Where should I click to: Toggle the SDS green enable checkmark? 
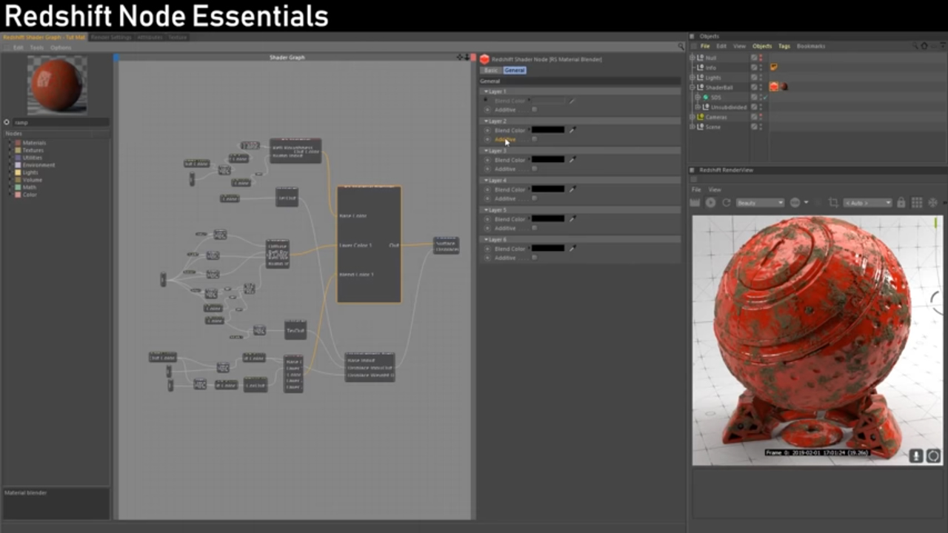coord(765,97)
